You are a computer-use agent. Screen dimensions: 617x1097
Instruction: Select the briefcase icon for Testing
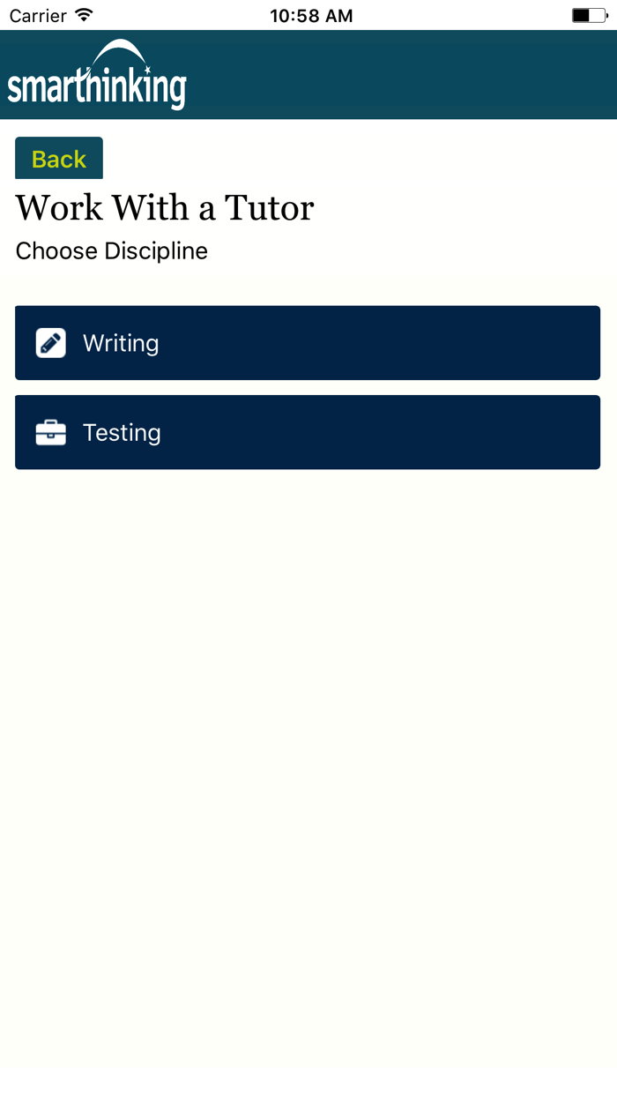tap(51, 432)
